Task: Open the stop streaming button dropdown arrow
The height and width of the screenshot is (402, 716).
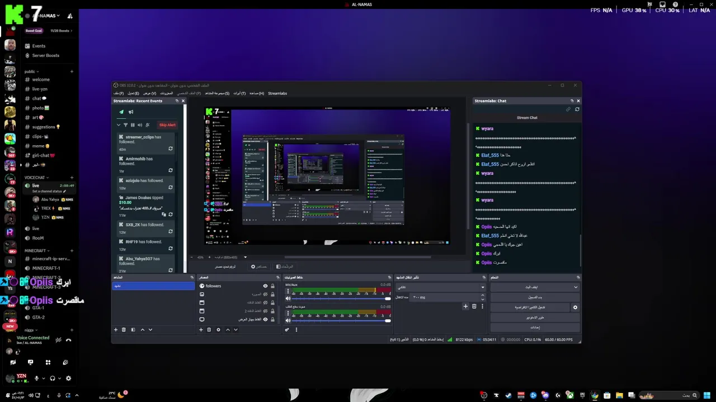Action: point(576,287)
